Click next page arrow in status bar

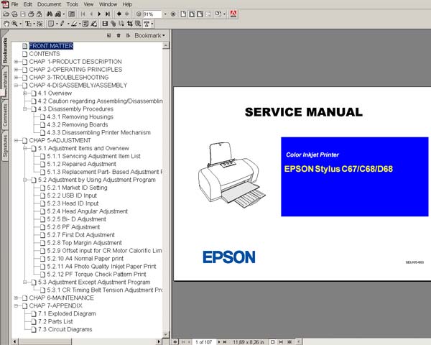pyautogui.click(x=219, y=342)
